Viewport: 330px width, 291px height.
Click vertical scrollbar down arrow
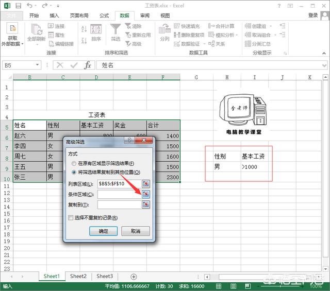[325, 269]
